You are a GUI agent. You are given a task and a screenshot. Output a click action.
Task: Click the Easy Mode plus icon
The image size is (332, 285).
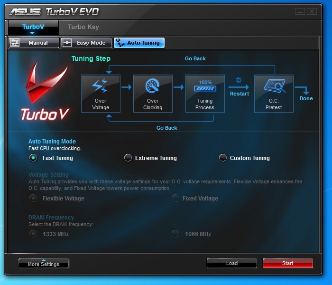[x=67, y=43]
